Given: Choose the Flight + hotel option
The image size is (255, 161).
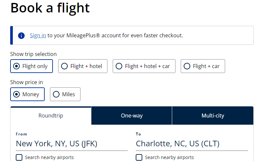Looking at the screenshot, I should 82,66.
